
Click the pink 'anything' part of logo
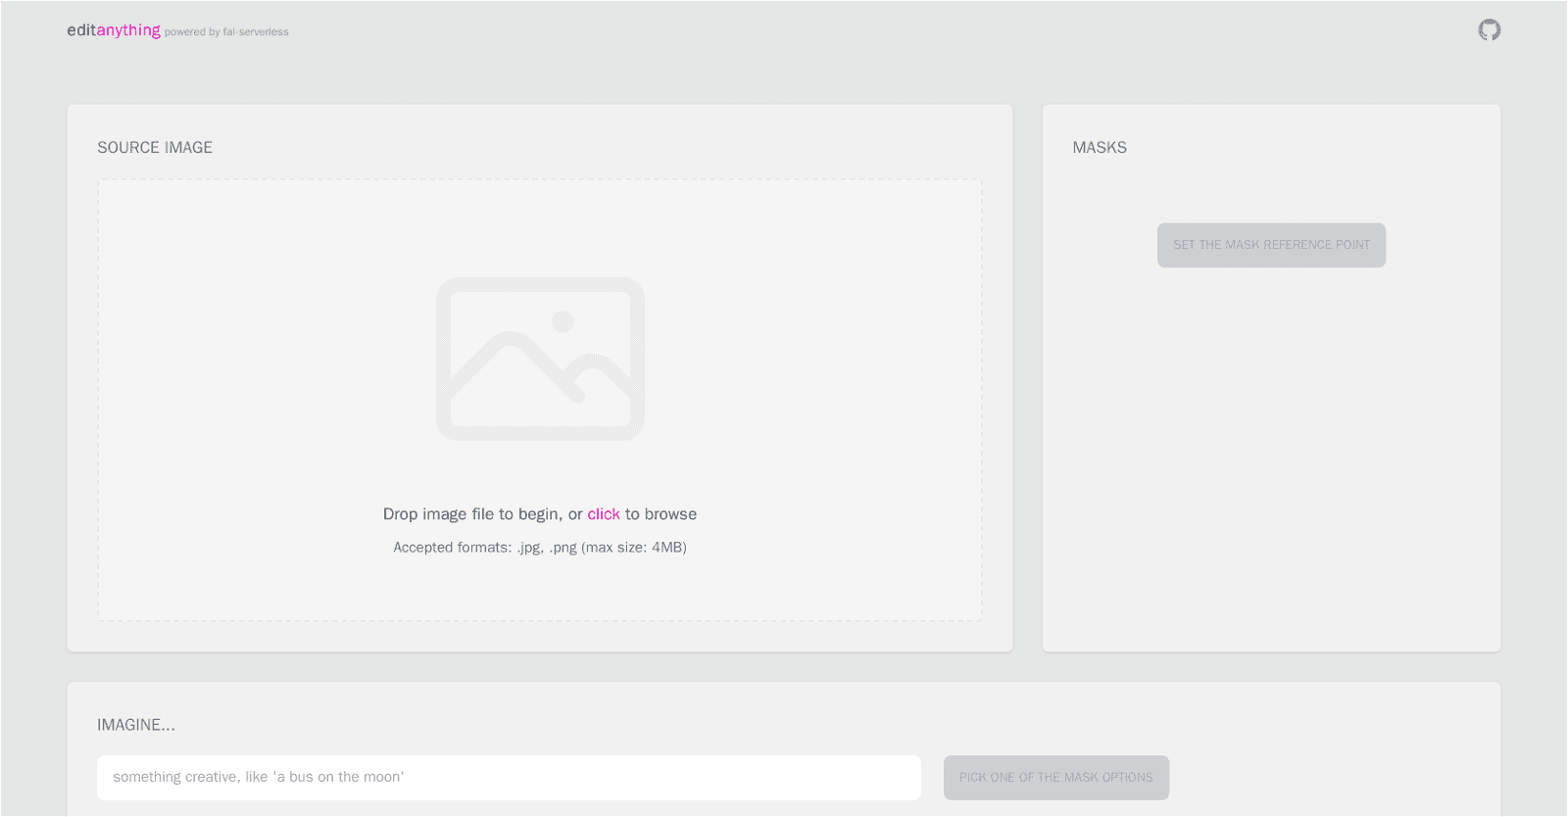128,30
